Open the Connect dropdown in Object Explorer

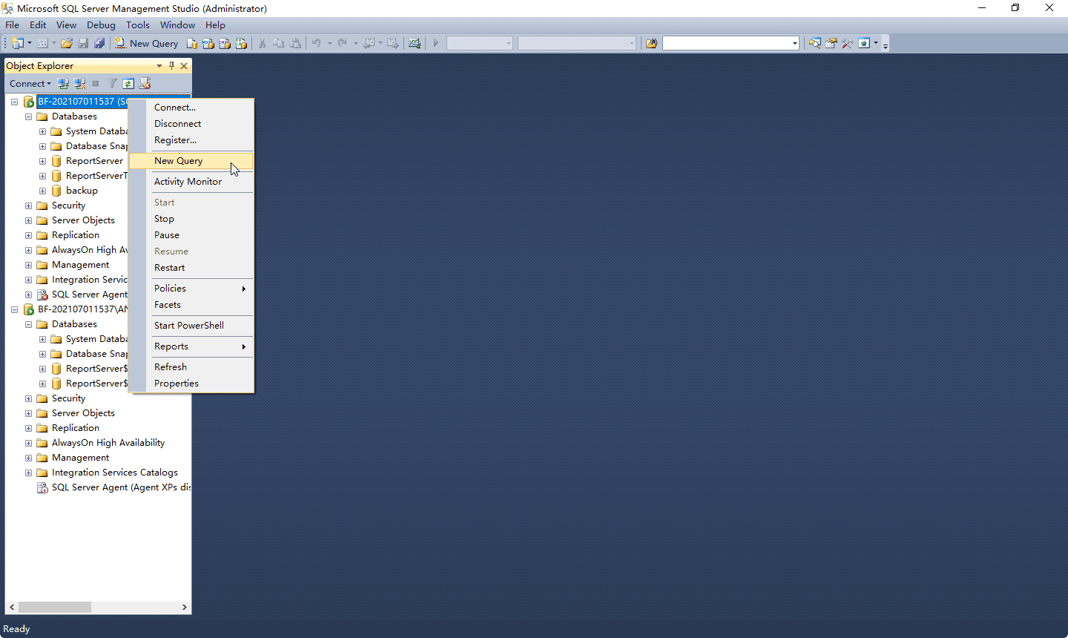click(30, 84)
